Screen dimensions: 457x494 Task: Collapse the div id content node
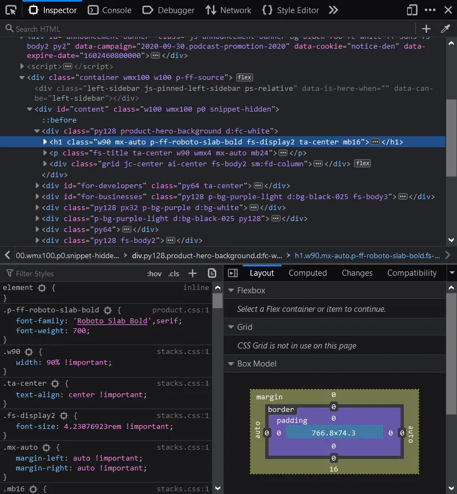(x=30, y=109)
